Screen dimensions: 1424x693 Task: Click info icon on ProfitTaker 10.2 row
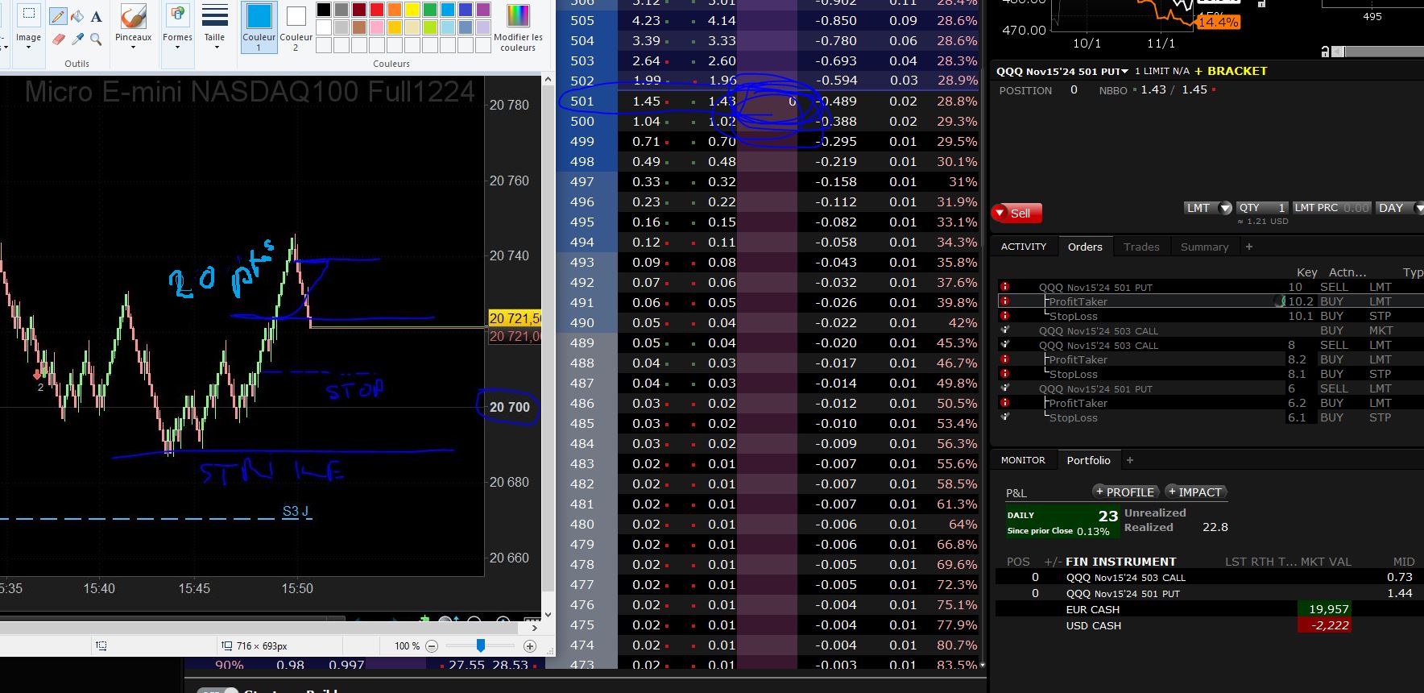pyautogui.click(x=1004, y=301)
